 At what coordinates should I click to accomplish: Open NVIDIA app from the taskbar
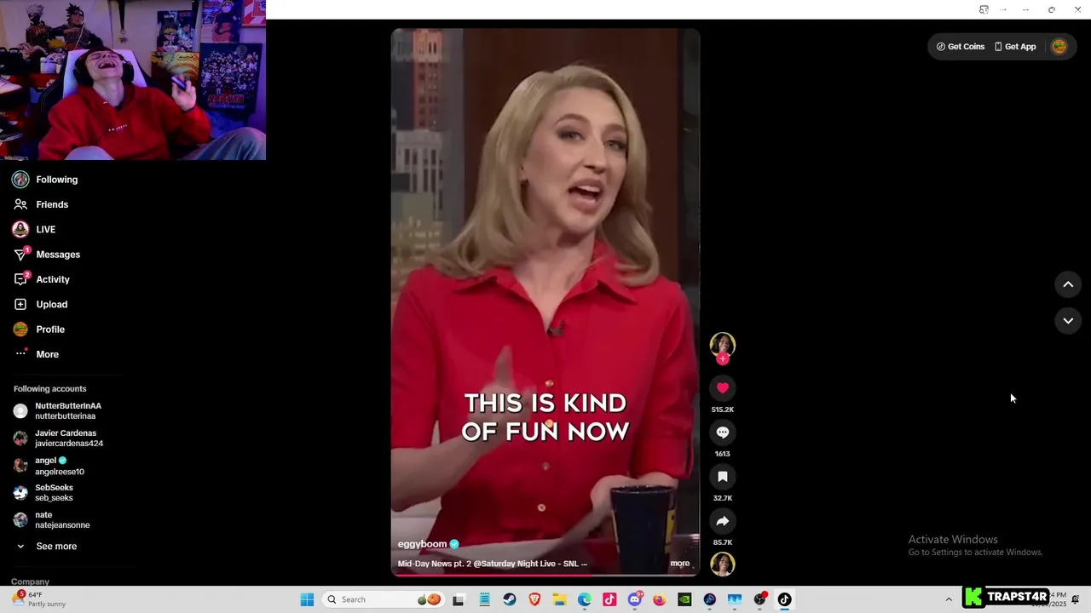click(x=684, y=599)
